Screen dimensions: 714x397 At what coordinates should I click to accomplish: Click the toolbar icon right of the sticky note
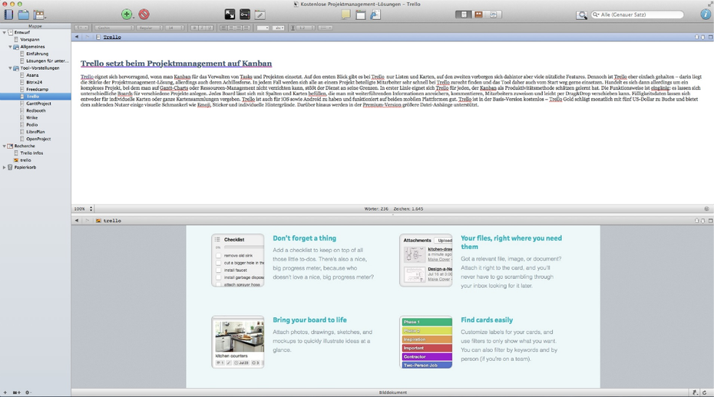click(x=361, y=15)
